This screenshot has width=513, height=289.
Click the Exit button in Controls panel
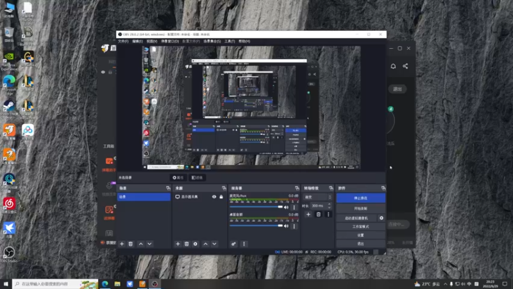[x=360, y=243]
